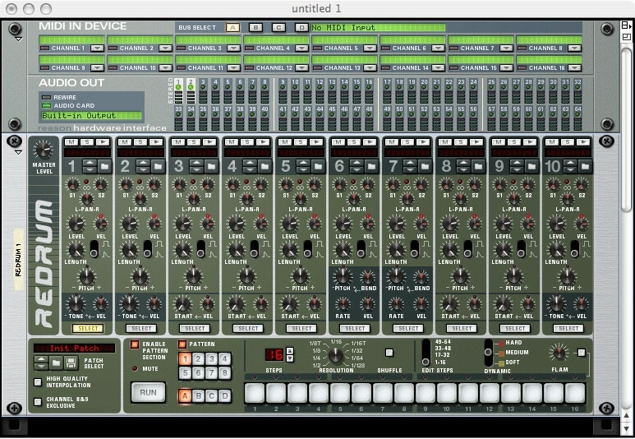This screenshot has width=635, height=439.
Task: Click step button 9 in sequencer
Action: [x=426, y=393]
